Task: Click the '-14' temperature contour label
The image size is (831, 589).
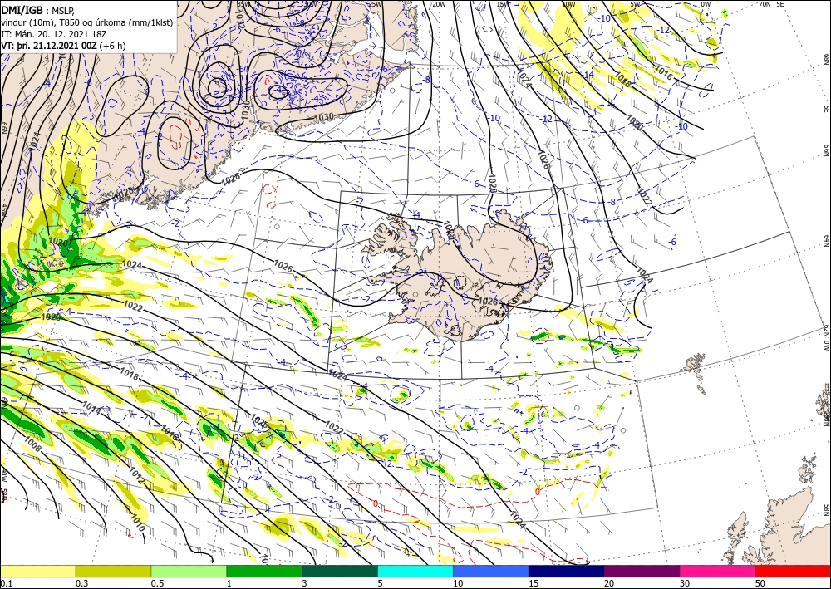Action: click(588, 76)
